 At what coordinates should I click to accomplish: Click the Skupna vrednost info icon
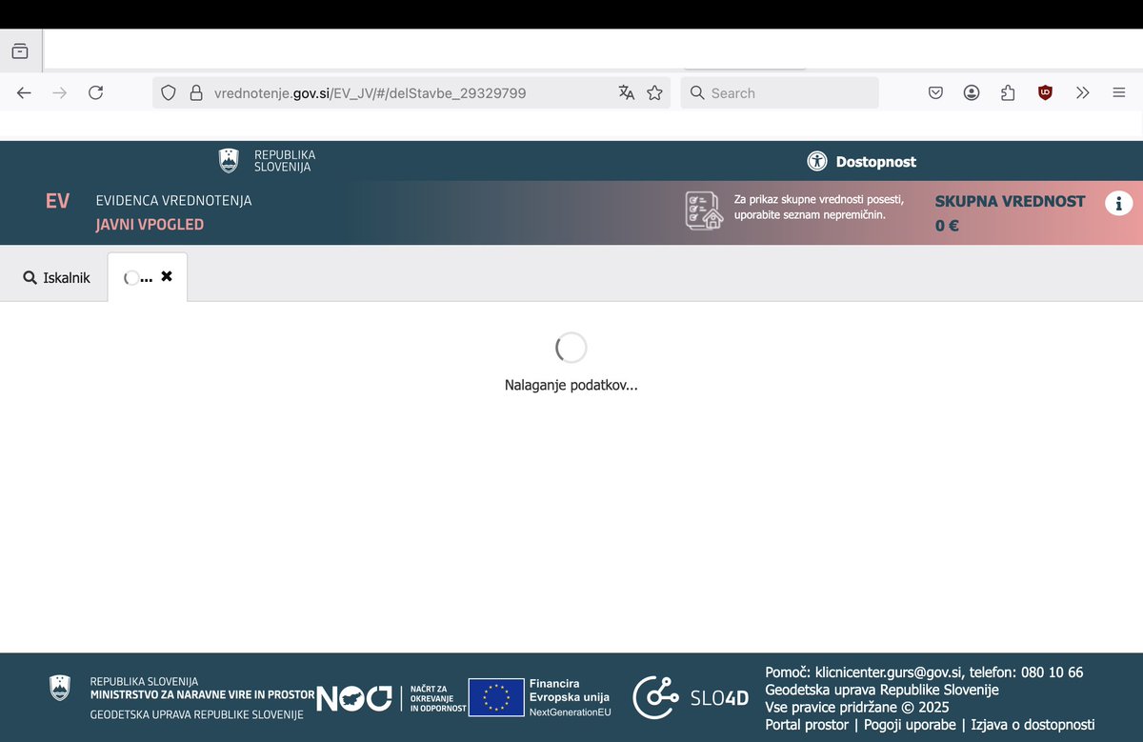[1118, 203]
